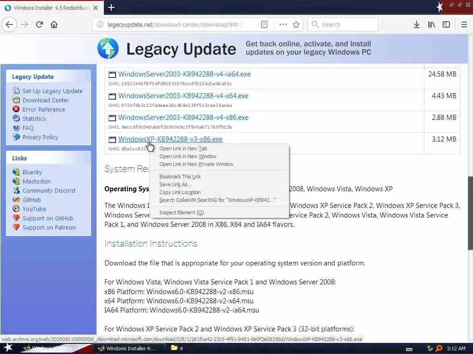Select Save Link As...
473x354 pixels.
[175, 184]
